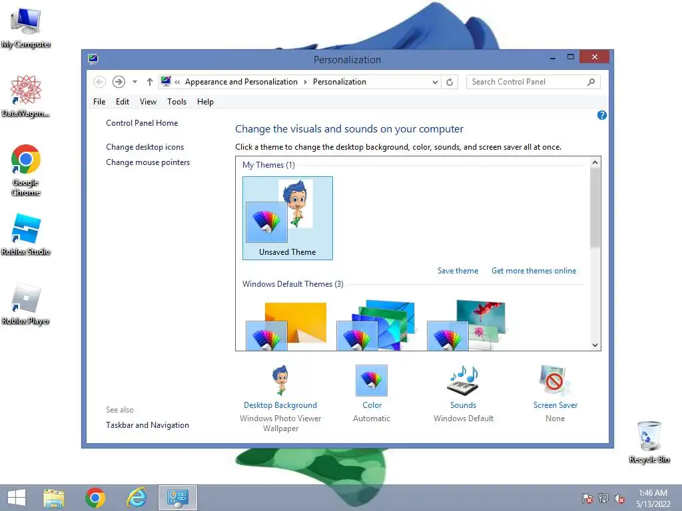Open the File menu
The height and width of the screenshot is (511, 682).
coord(99,102)
